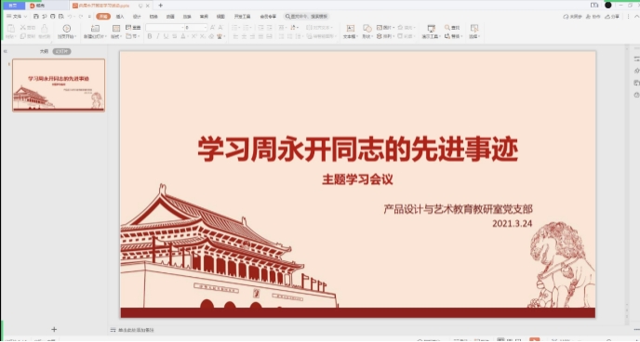
Task: Click the New Slide icon
Action: (95, 28)
